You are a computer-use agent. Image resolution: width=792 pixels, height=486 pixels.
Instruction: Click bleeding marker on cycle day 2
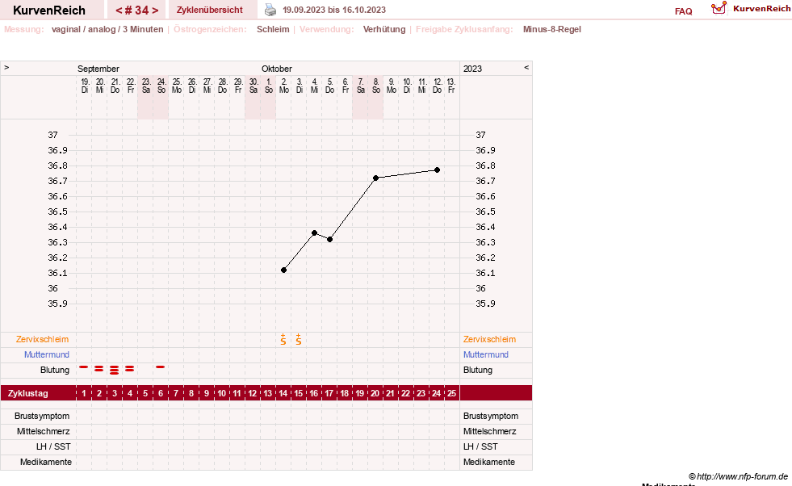99,369
